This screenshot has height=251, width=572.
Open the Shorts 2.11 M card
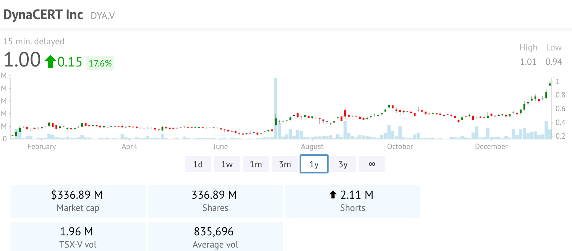click(353, 201)
